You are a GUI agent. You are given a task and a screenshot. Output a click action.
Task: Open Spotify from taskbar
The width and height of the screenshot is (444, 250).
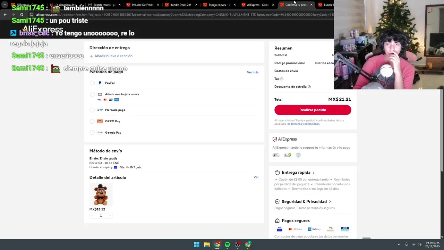tap(227, 244)
